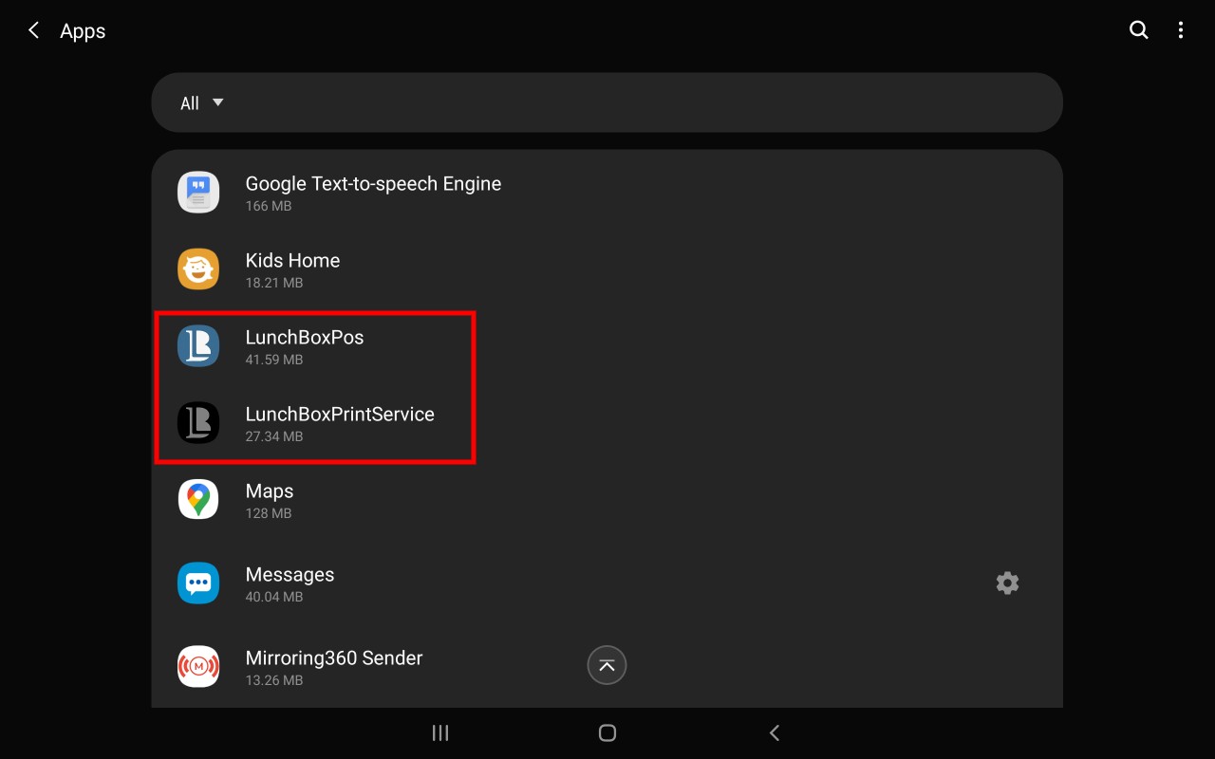The height and width of the screenshot is (759, 1215).
Task: Open the three-dot more options menu
Action: pyautogui.click(x=1180, y=30)
